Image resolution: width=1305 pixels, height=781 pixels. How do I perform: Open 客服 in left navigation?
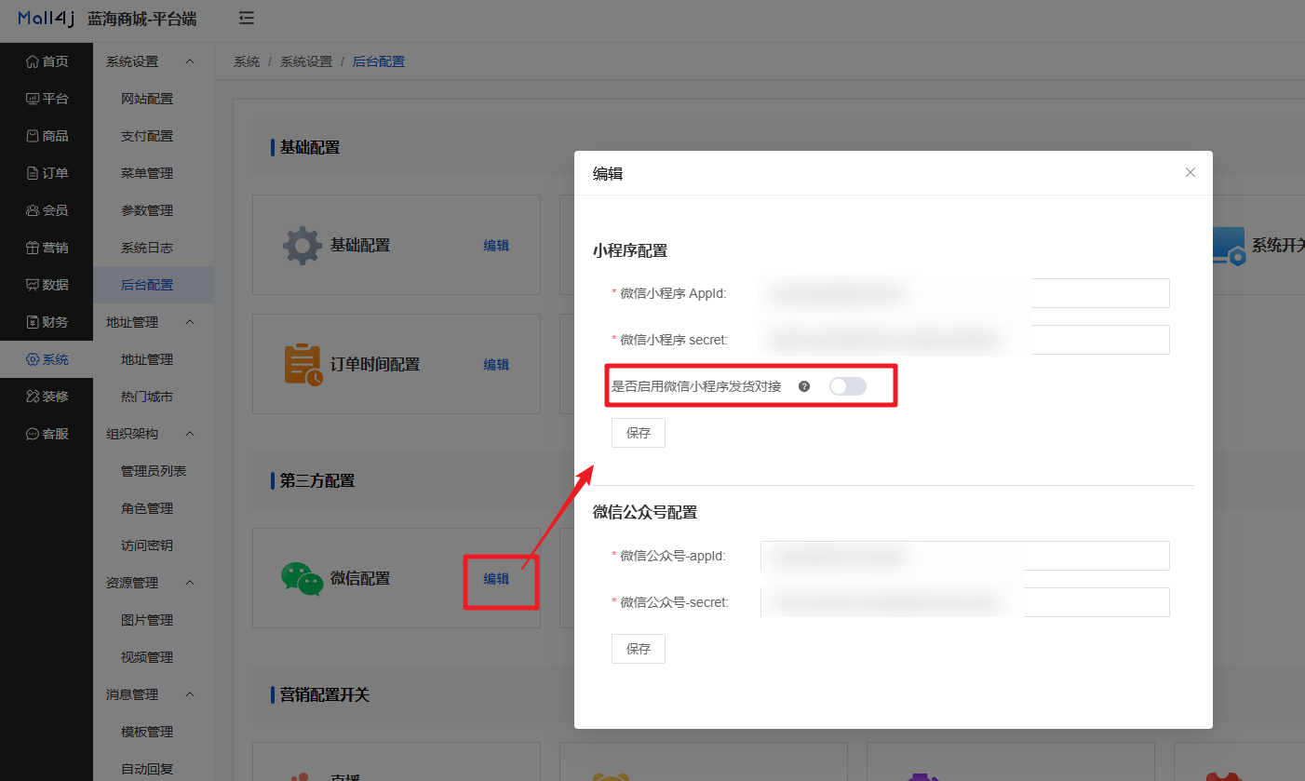pos(47,434)
